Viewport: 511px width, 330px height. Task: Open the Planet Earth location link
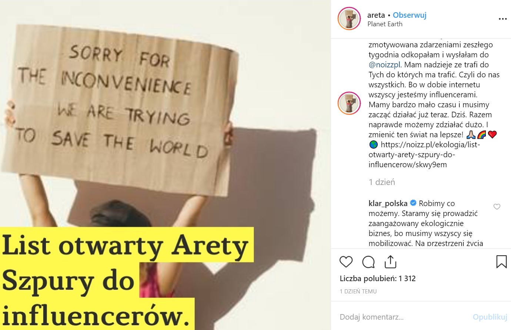[x=385, y=24]
